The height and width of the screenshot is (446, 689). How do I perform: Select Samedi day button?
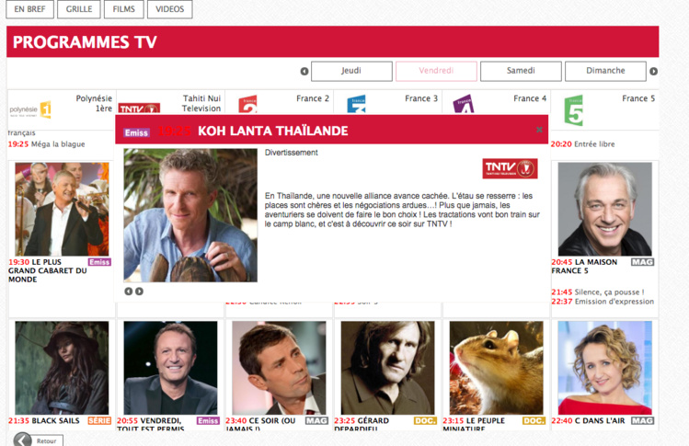click(521, 71)
